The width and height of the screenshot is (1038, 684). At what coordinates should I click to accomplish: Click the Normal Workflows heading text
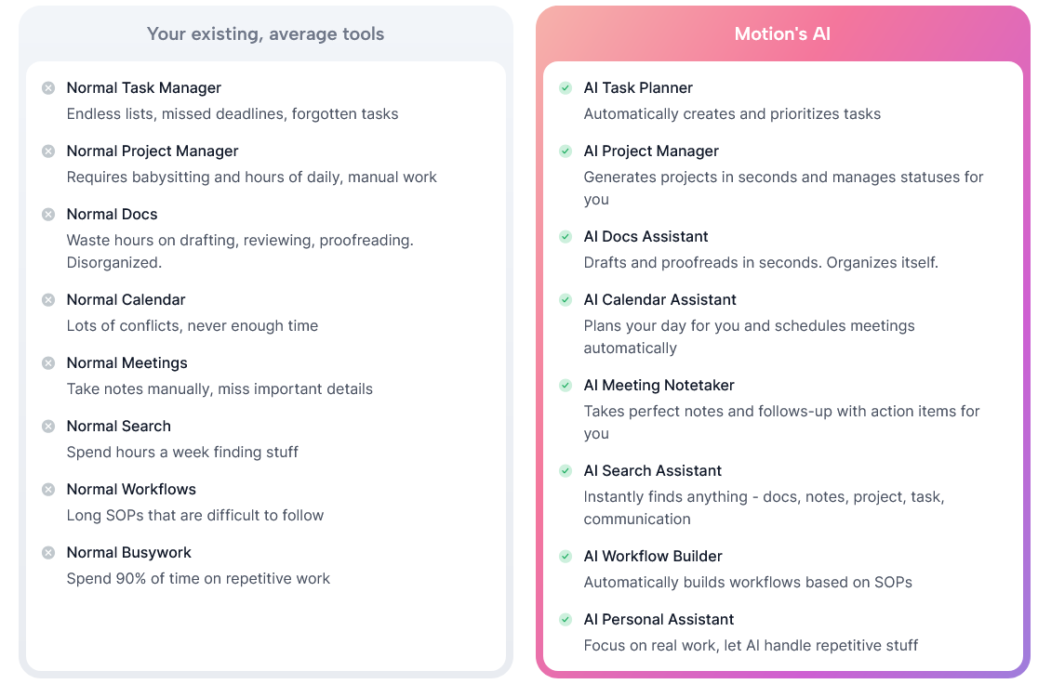point(131,490)
